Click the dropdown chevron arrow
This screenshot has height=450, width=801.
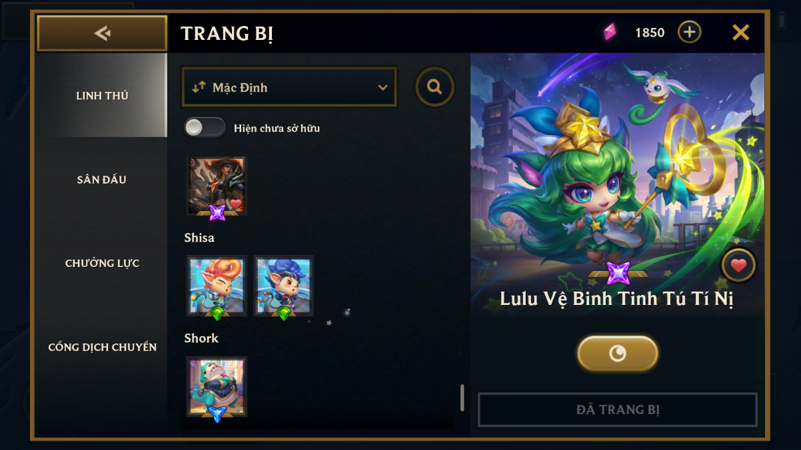383,87
